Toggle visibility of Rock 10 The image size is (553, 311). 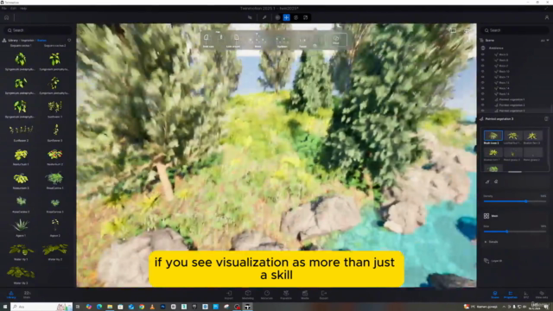[x=483, y=72]
